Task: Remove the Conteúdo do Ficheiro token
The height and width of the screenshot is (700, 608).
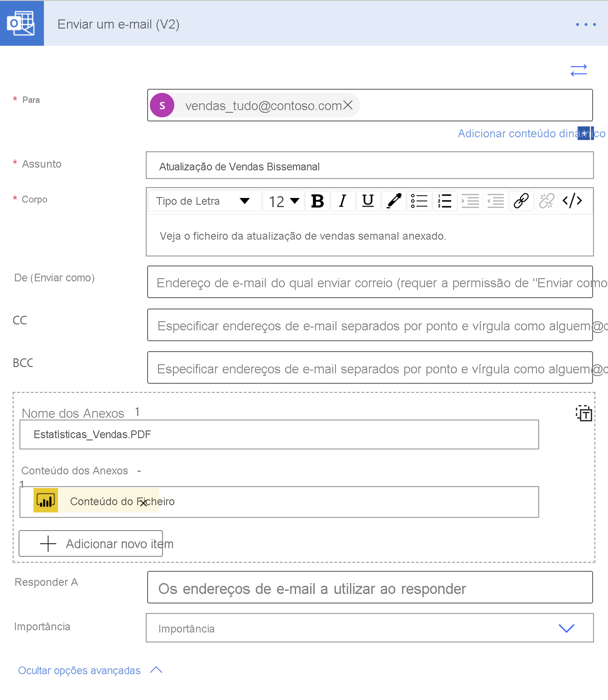Action: (x=143, y=502)
